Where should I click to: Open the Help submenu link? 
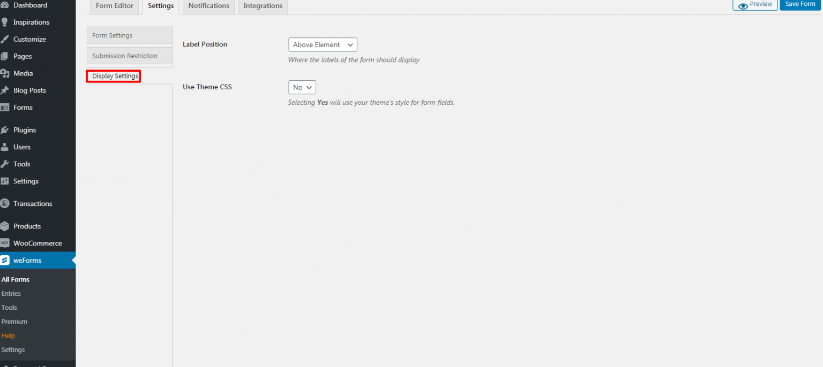click(x=8, y=335)
